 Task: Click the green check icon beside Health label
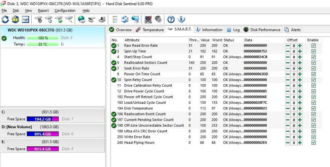tap(4, 38)
